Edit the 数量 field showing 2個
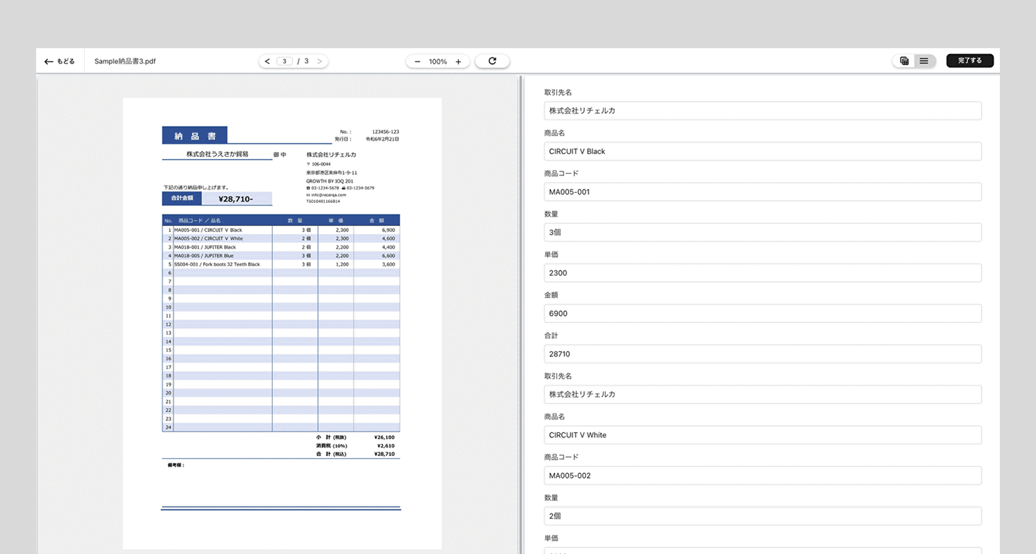The height and width of the screenshot is (554, 1036). [763, 516]
